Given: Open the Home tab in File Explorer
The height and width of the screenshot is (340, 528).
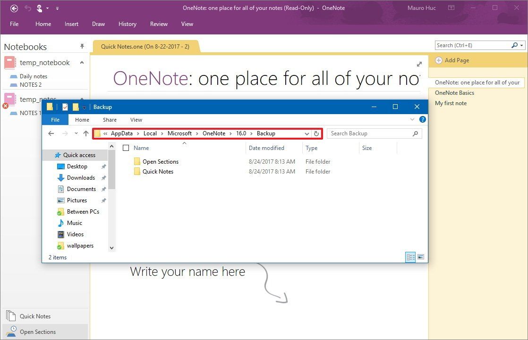Looking at the screenshot, I should [82, 120].
